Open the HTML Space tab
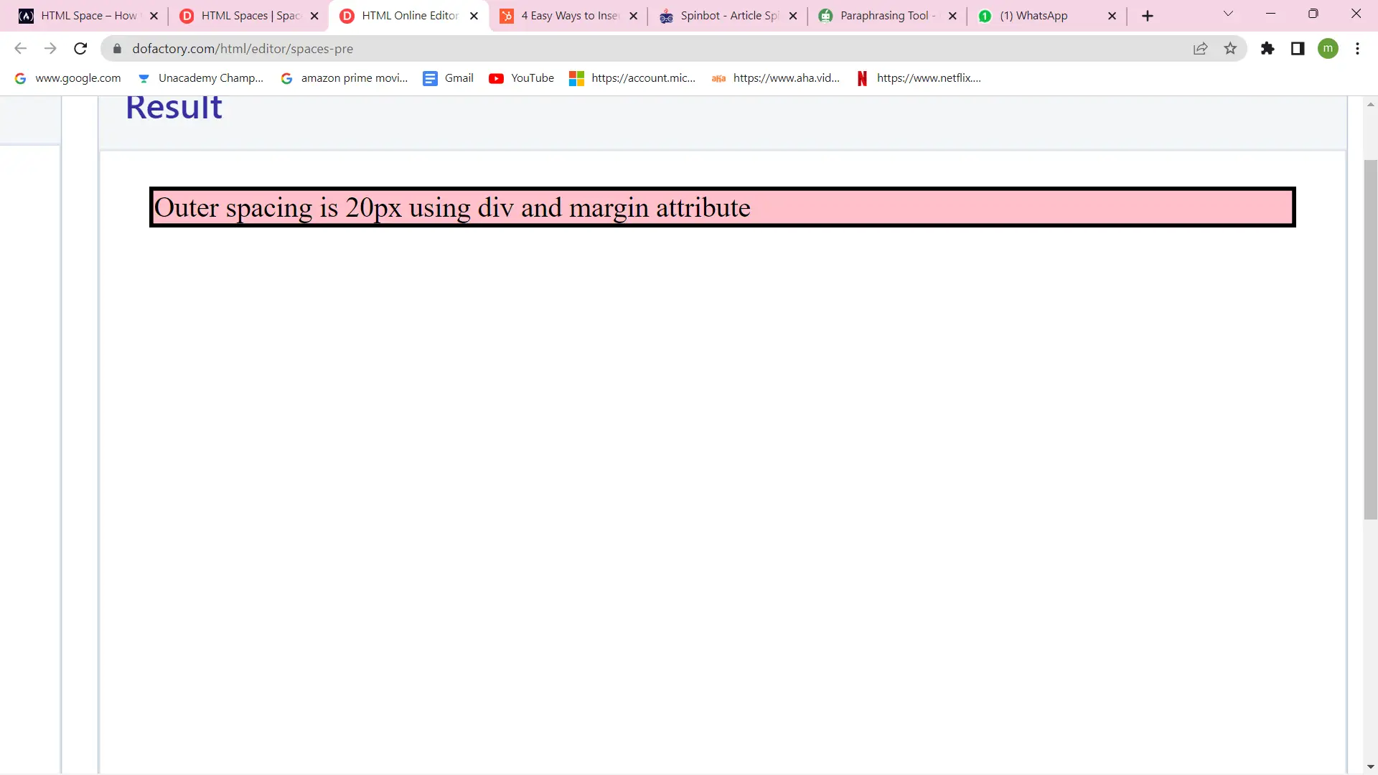Viewport: 1378px width, 775px height. [x=88, y=15]
